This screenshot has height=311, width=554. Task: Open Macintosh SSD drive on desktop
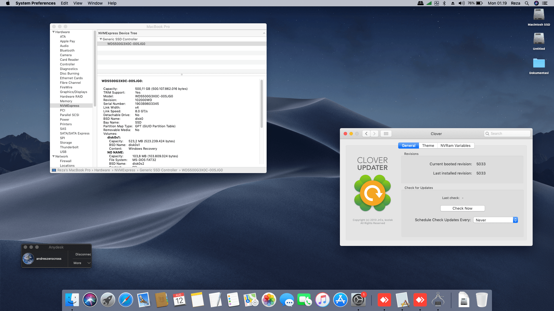pyautogui.click(x=539, y=15)
